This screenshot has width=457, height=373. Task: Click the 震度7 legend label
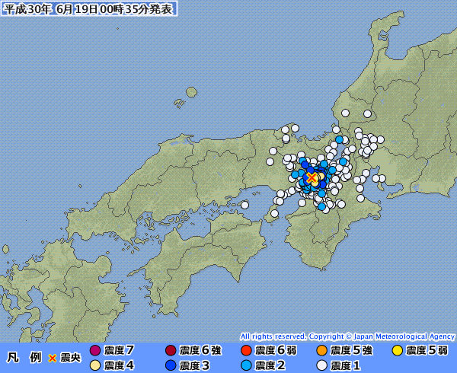tap(119, 350)
